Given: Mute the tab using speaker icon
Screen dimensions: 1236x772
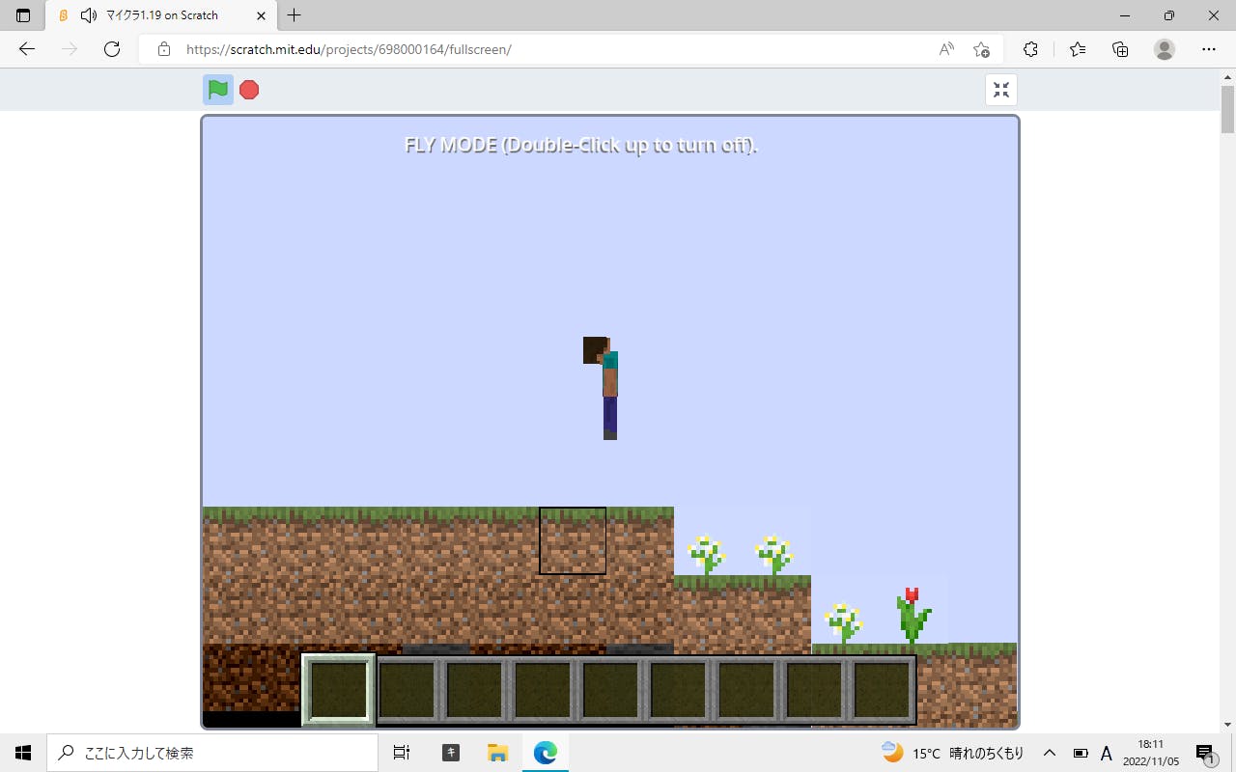Looking at the screenshot, I should (x=89, y=15).
